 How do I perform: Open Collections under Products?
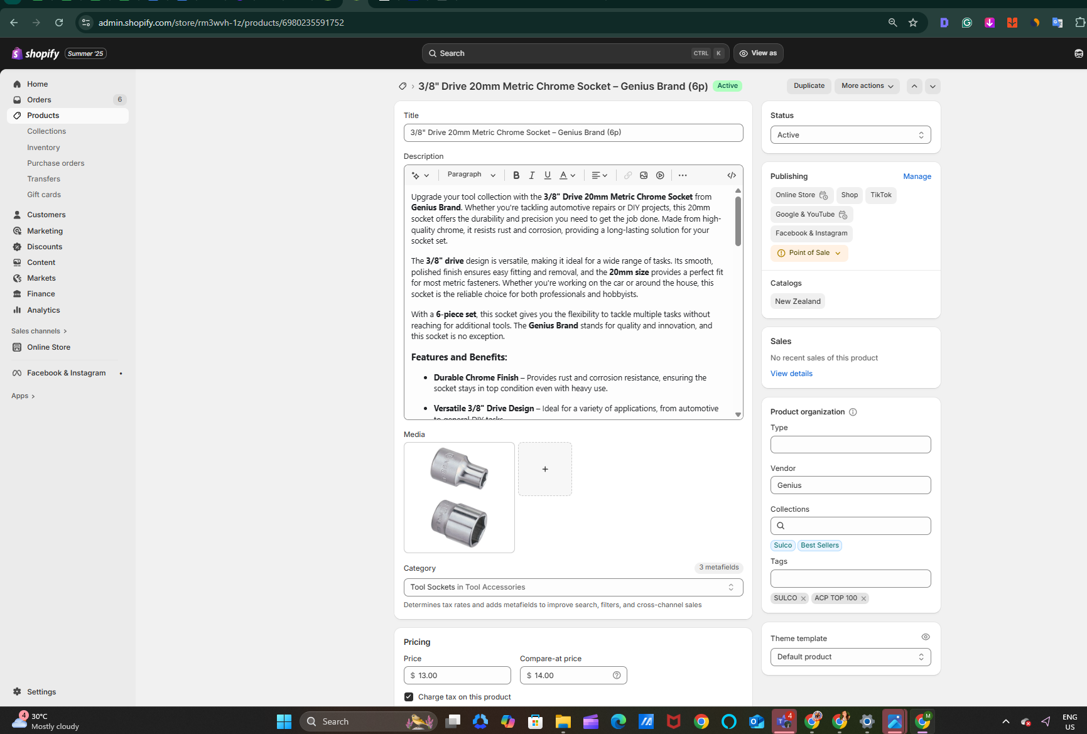click(46, 131)
